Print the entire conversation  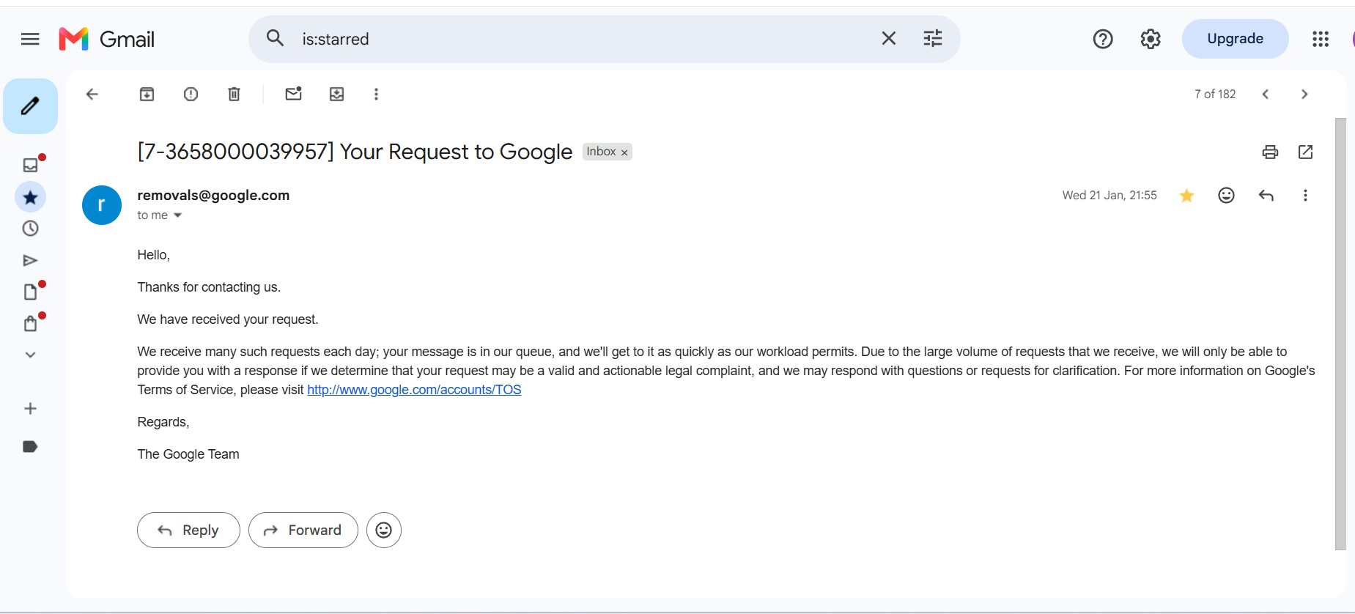(x=1270, y=152)
